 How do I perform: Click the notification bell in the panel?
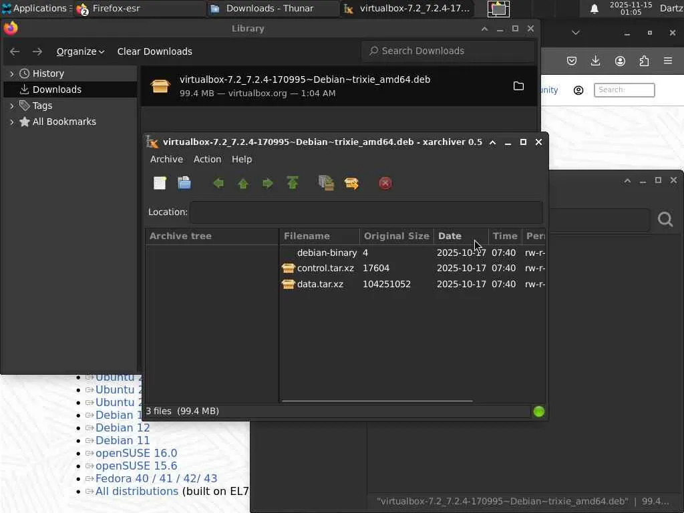coord(594,8)
